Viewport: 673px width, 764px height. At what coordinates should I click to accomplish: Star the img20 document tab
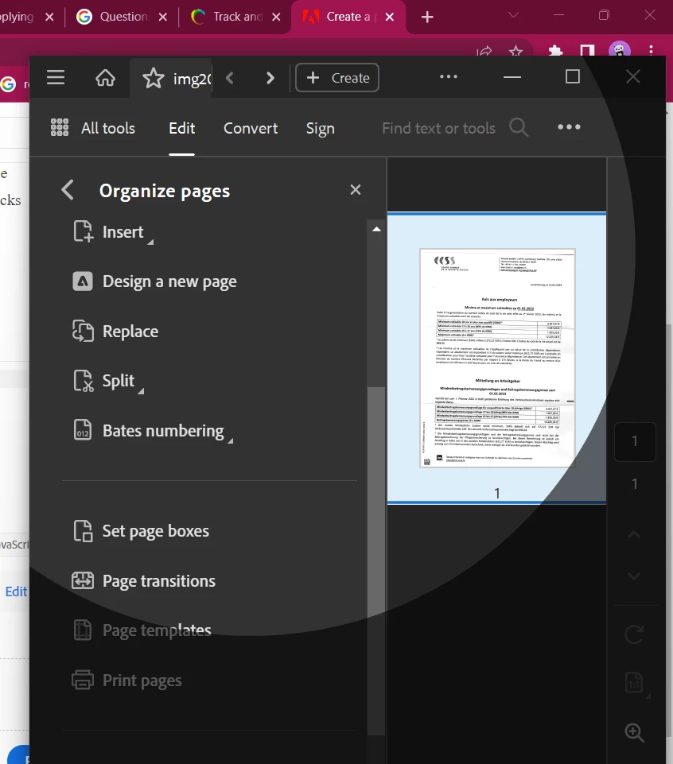(x=153, y=78)
